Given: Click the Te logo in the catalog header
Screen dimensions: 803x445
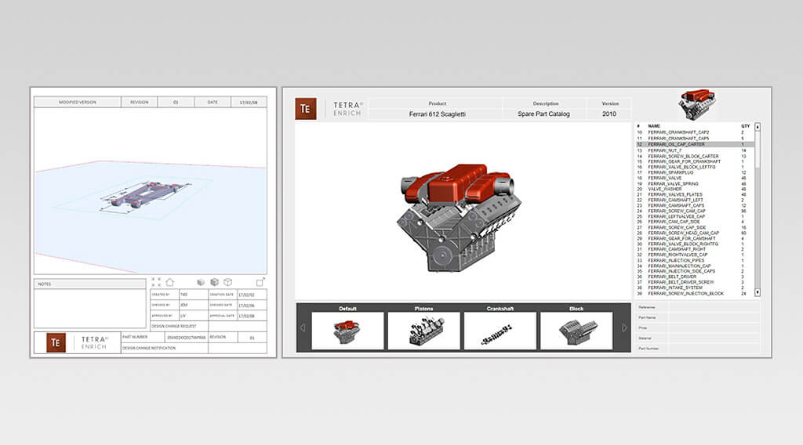Looking at the screenshot, I should point(306,108).
